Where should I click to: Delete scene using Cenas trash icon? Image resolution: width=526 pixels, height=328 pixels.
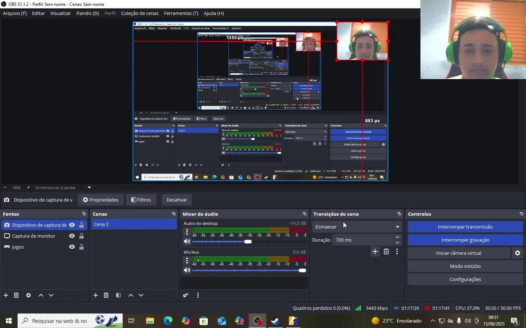106,295
